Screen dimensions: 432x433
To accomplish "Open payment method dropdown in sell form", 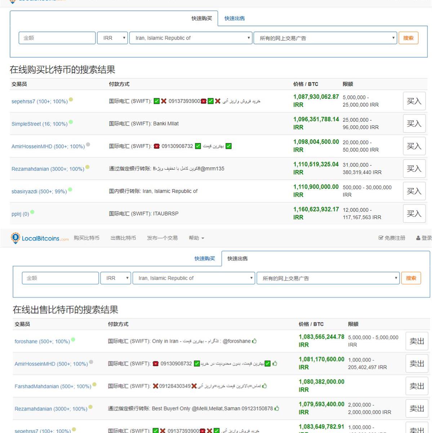I will (x=328, y=278).
